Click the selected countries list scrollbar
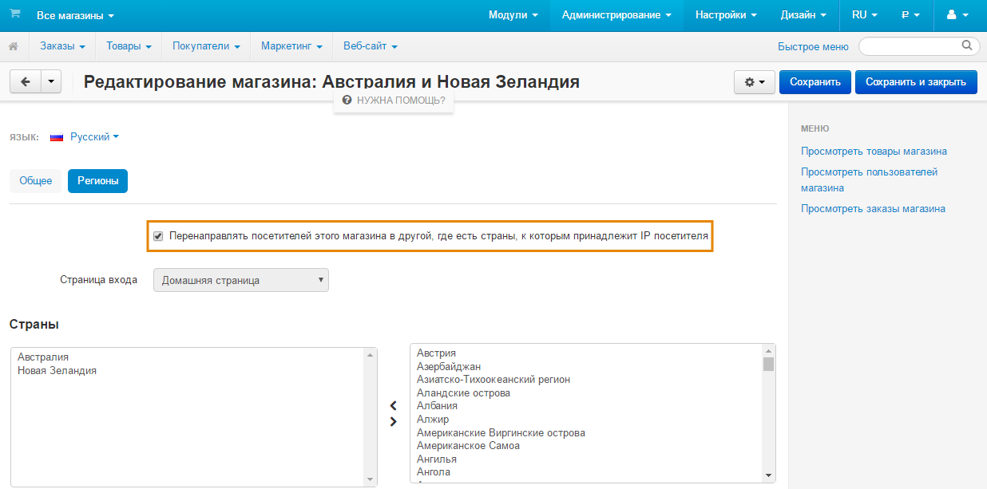The height and width of the screenshot is (489, 987). pos(370,416)
